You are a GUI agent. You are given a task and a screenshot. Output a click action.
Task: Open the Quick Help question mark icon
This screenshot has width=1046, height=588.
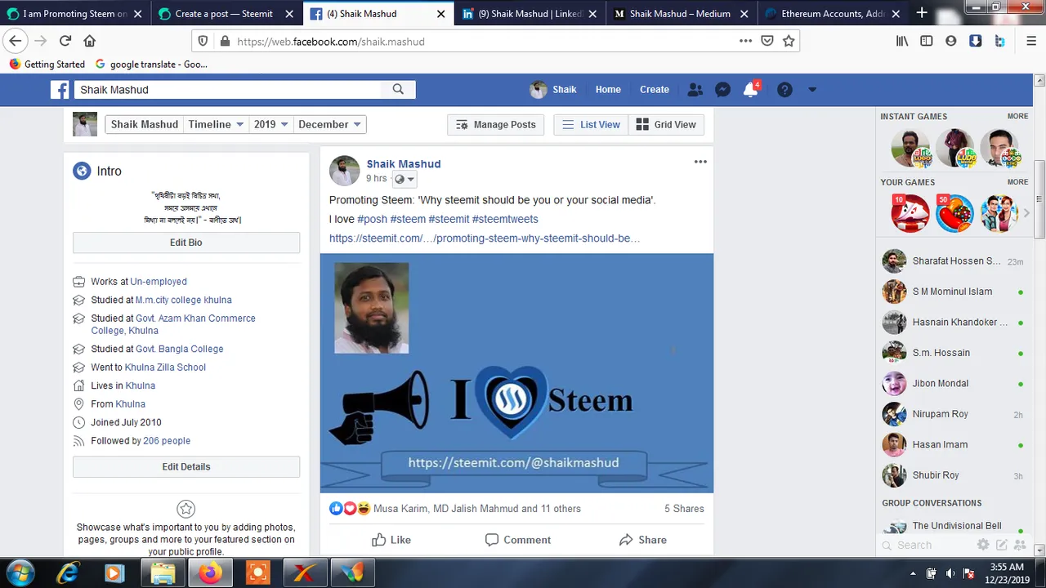click(784, 90)
